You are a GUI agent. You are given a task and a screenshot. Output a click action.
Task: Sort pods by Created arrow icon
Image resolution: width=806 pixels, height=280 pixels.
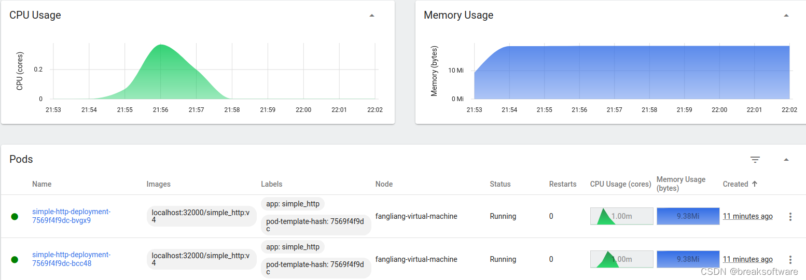coord(754,184)
